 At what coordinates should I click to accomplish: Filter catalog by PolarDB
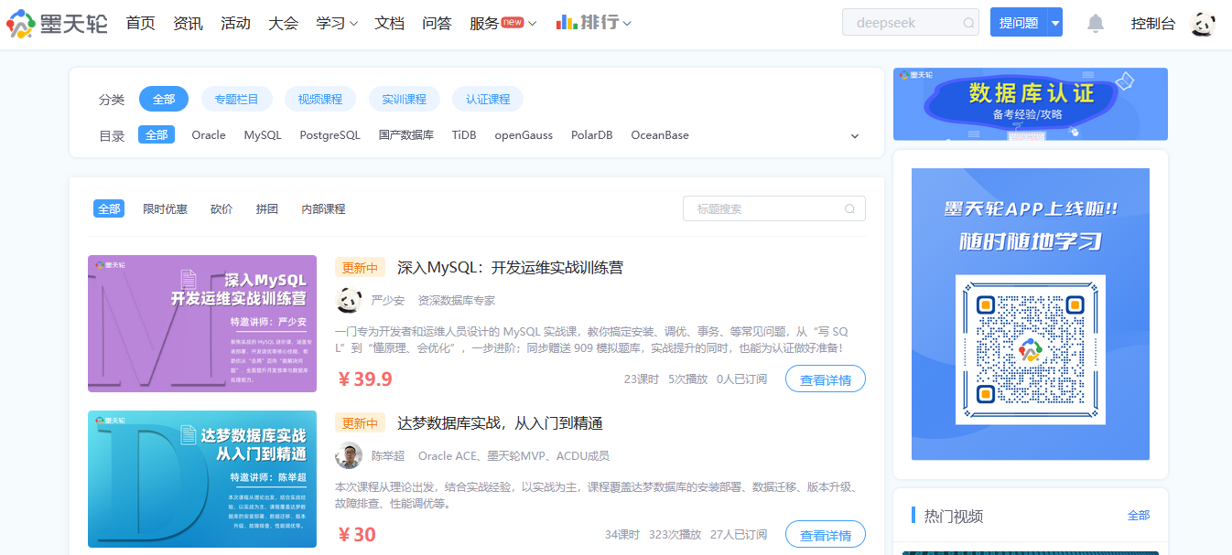coord(592,134)
